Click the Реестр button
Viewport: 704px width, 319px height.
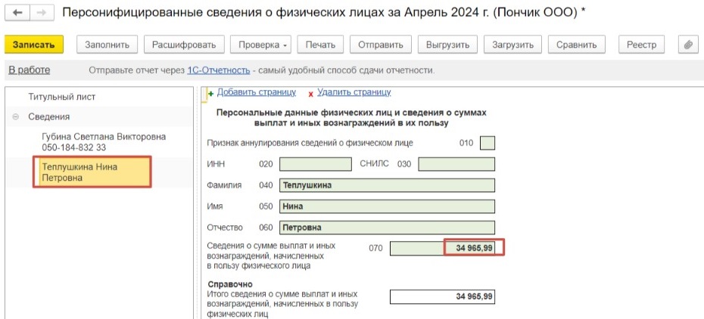tap(640, 45)
